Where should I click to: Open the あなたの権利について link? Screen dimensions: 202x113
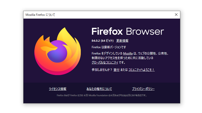[99, 89]
